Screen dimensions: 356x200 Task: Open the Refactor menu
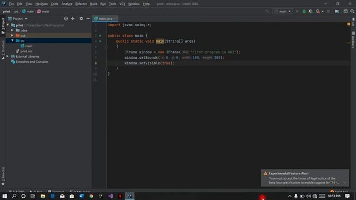point(81,4)
